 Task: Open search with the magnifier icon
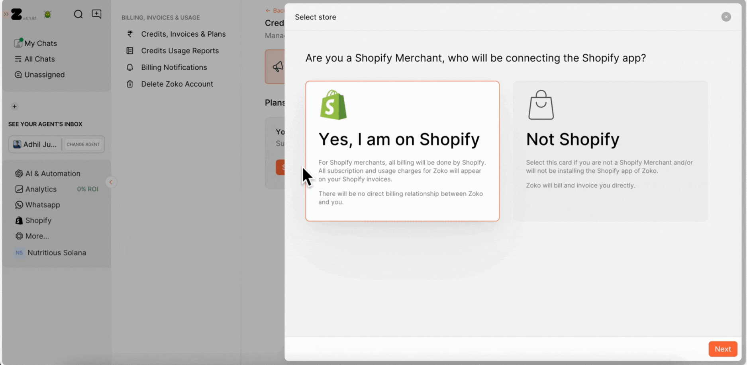coord(78,14)
